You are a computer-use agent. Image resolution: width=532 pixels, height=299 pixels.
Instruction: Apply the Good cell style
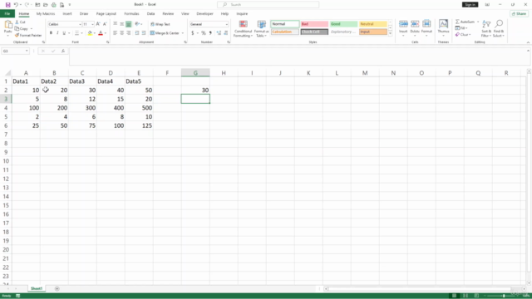click(343, 24)
